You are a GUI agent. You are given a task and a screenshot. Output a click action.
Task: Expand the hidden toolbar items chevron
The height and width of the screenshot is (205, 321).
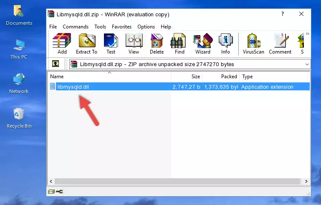308,34
